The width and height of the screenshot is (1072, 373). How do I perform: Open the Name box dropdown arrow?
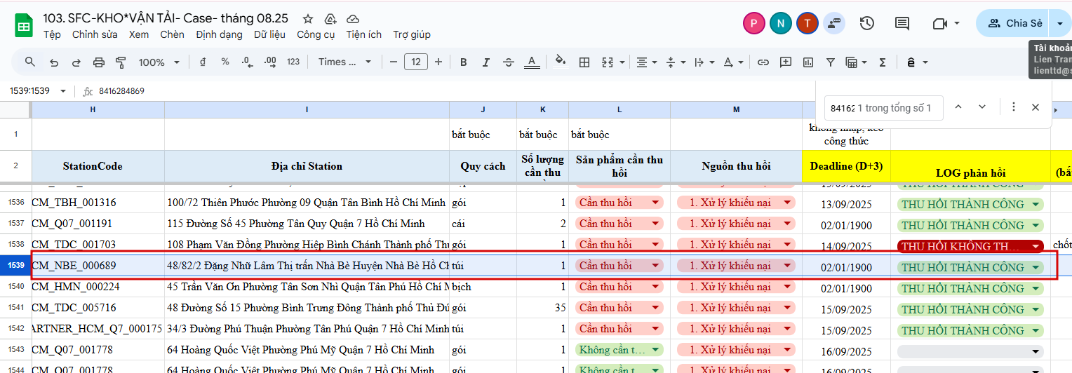pos(63,91)
